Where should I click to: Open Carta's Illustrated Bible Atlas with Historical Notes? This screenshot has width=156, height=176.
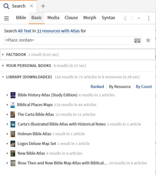[x=62, y=124]
